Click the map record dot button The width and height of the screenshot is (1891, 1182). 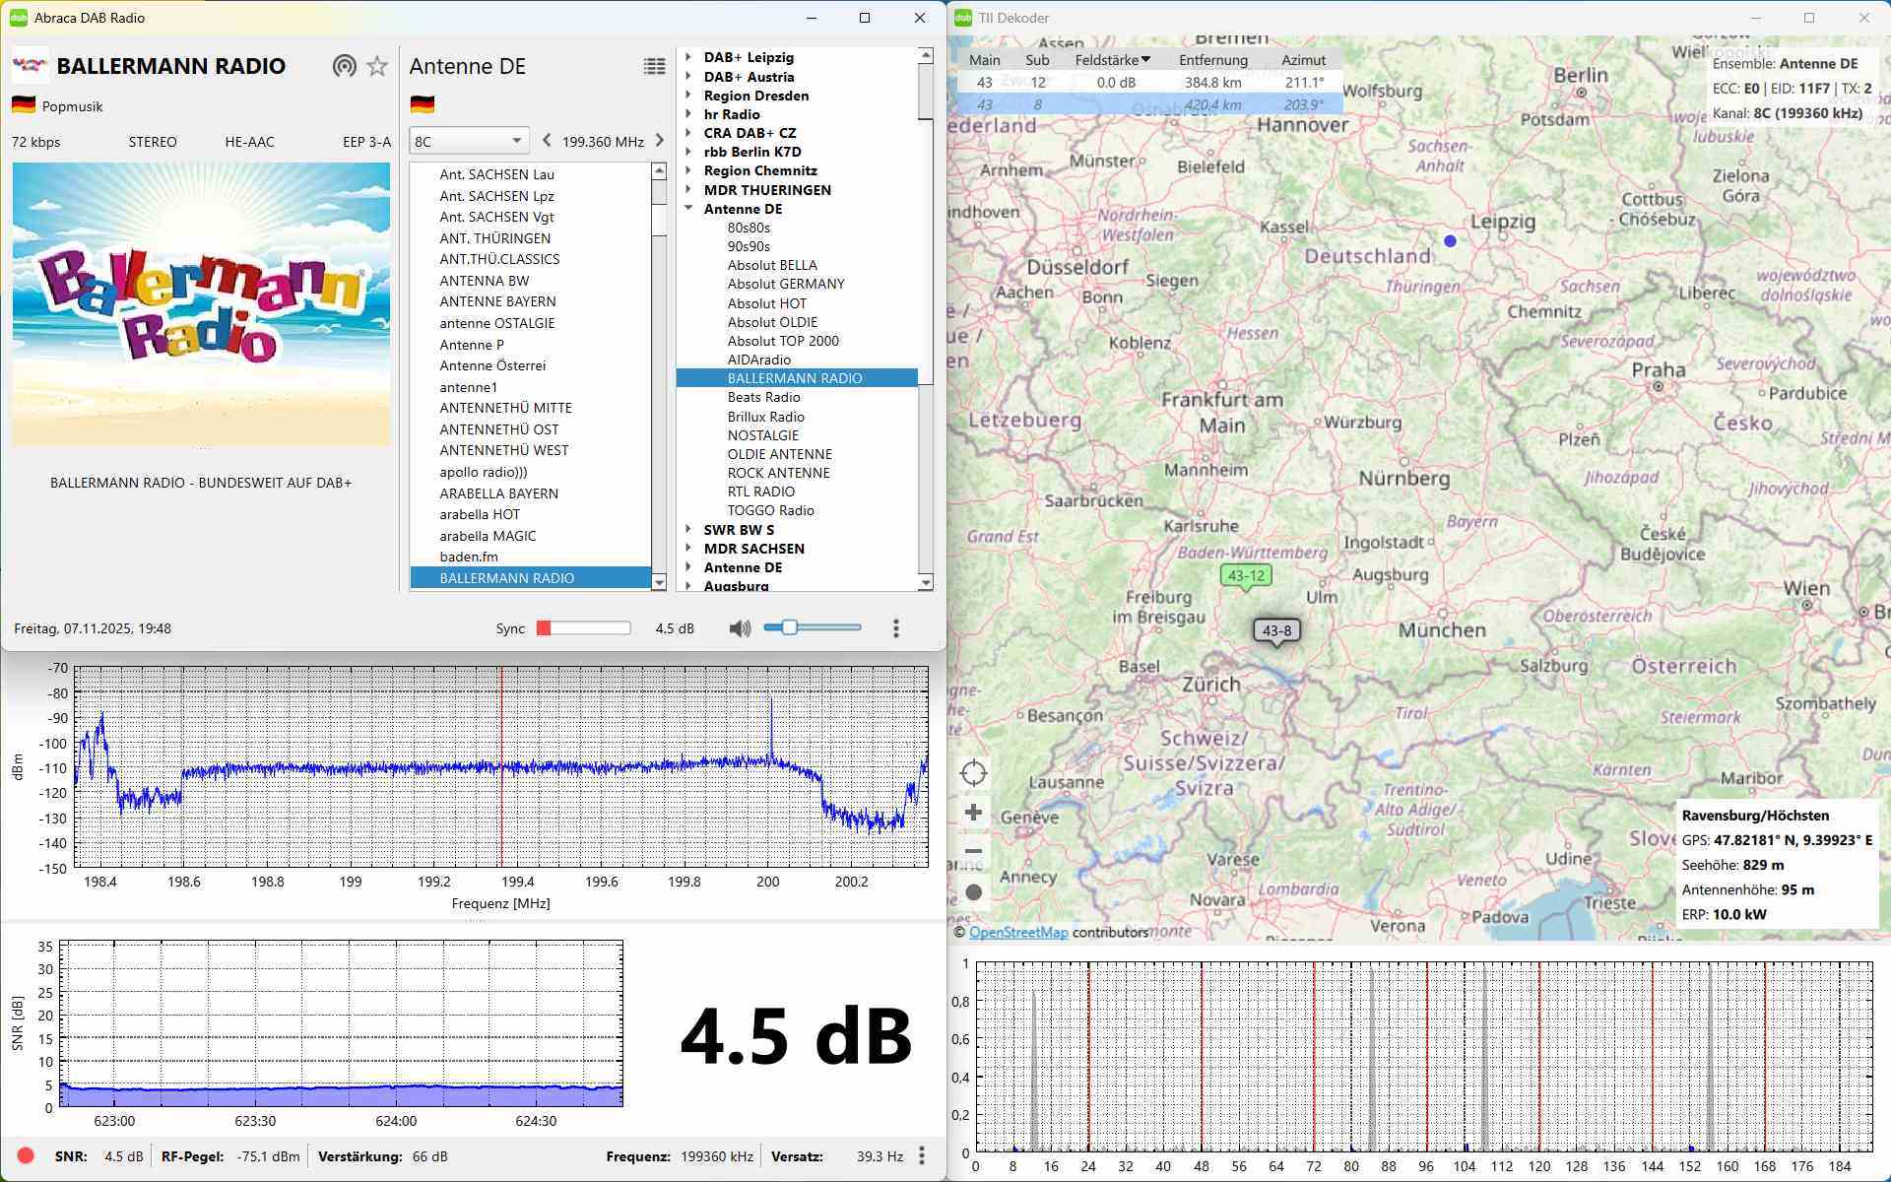(x=973, y=892)
